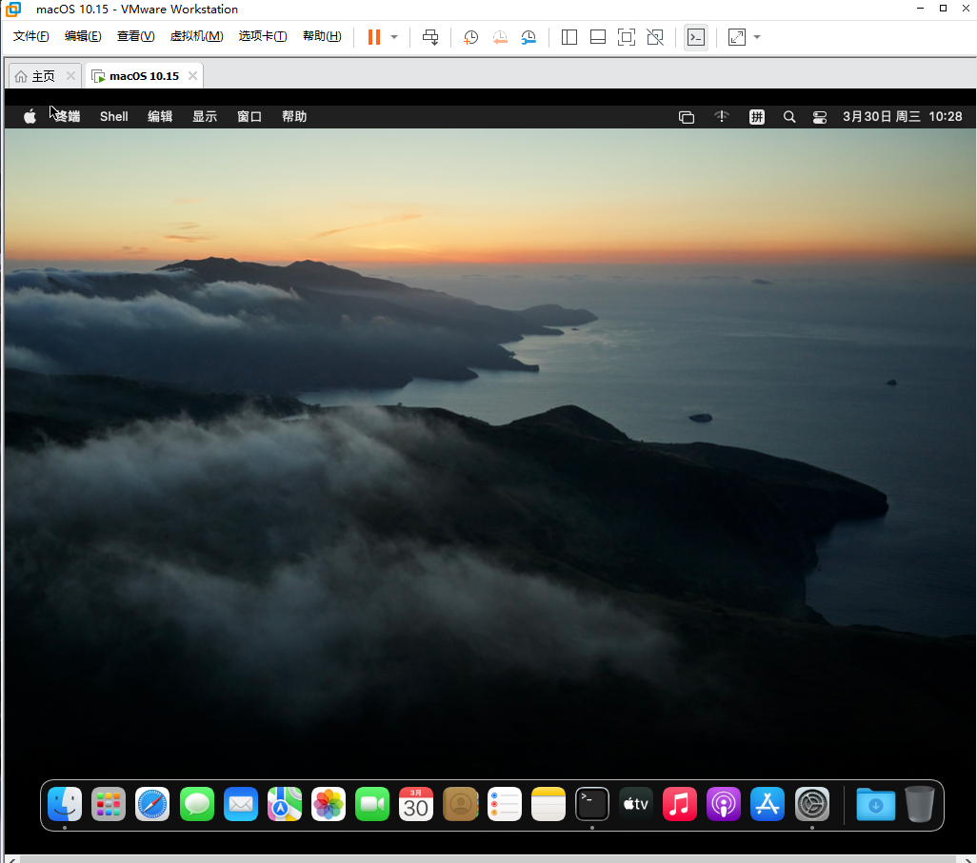The width and height of the screenshot is (977, 863).
Task: Toggle the thumbnail bar view icon
Action: 598,37
